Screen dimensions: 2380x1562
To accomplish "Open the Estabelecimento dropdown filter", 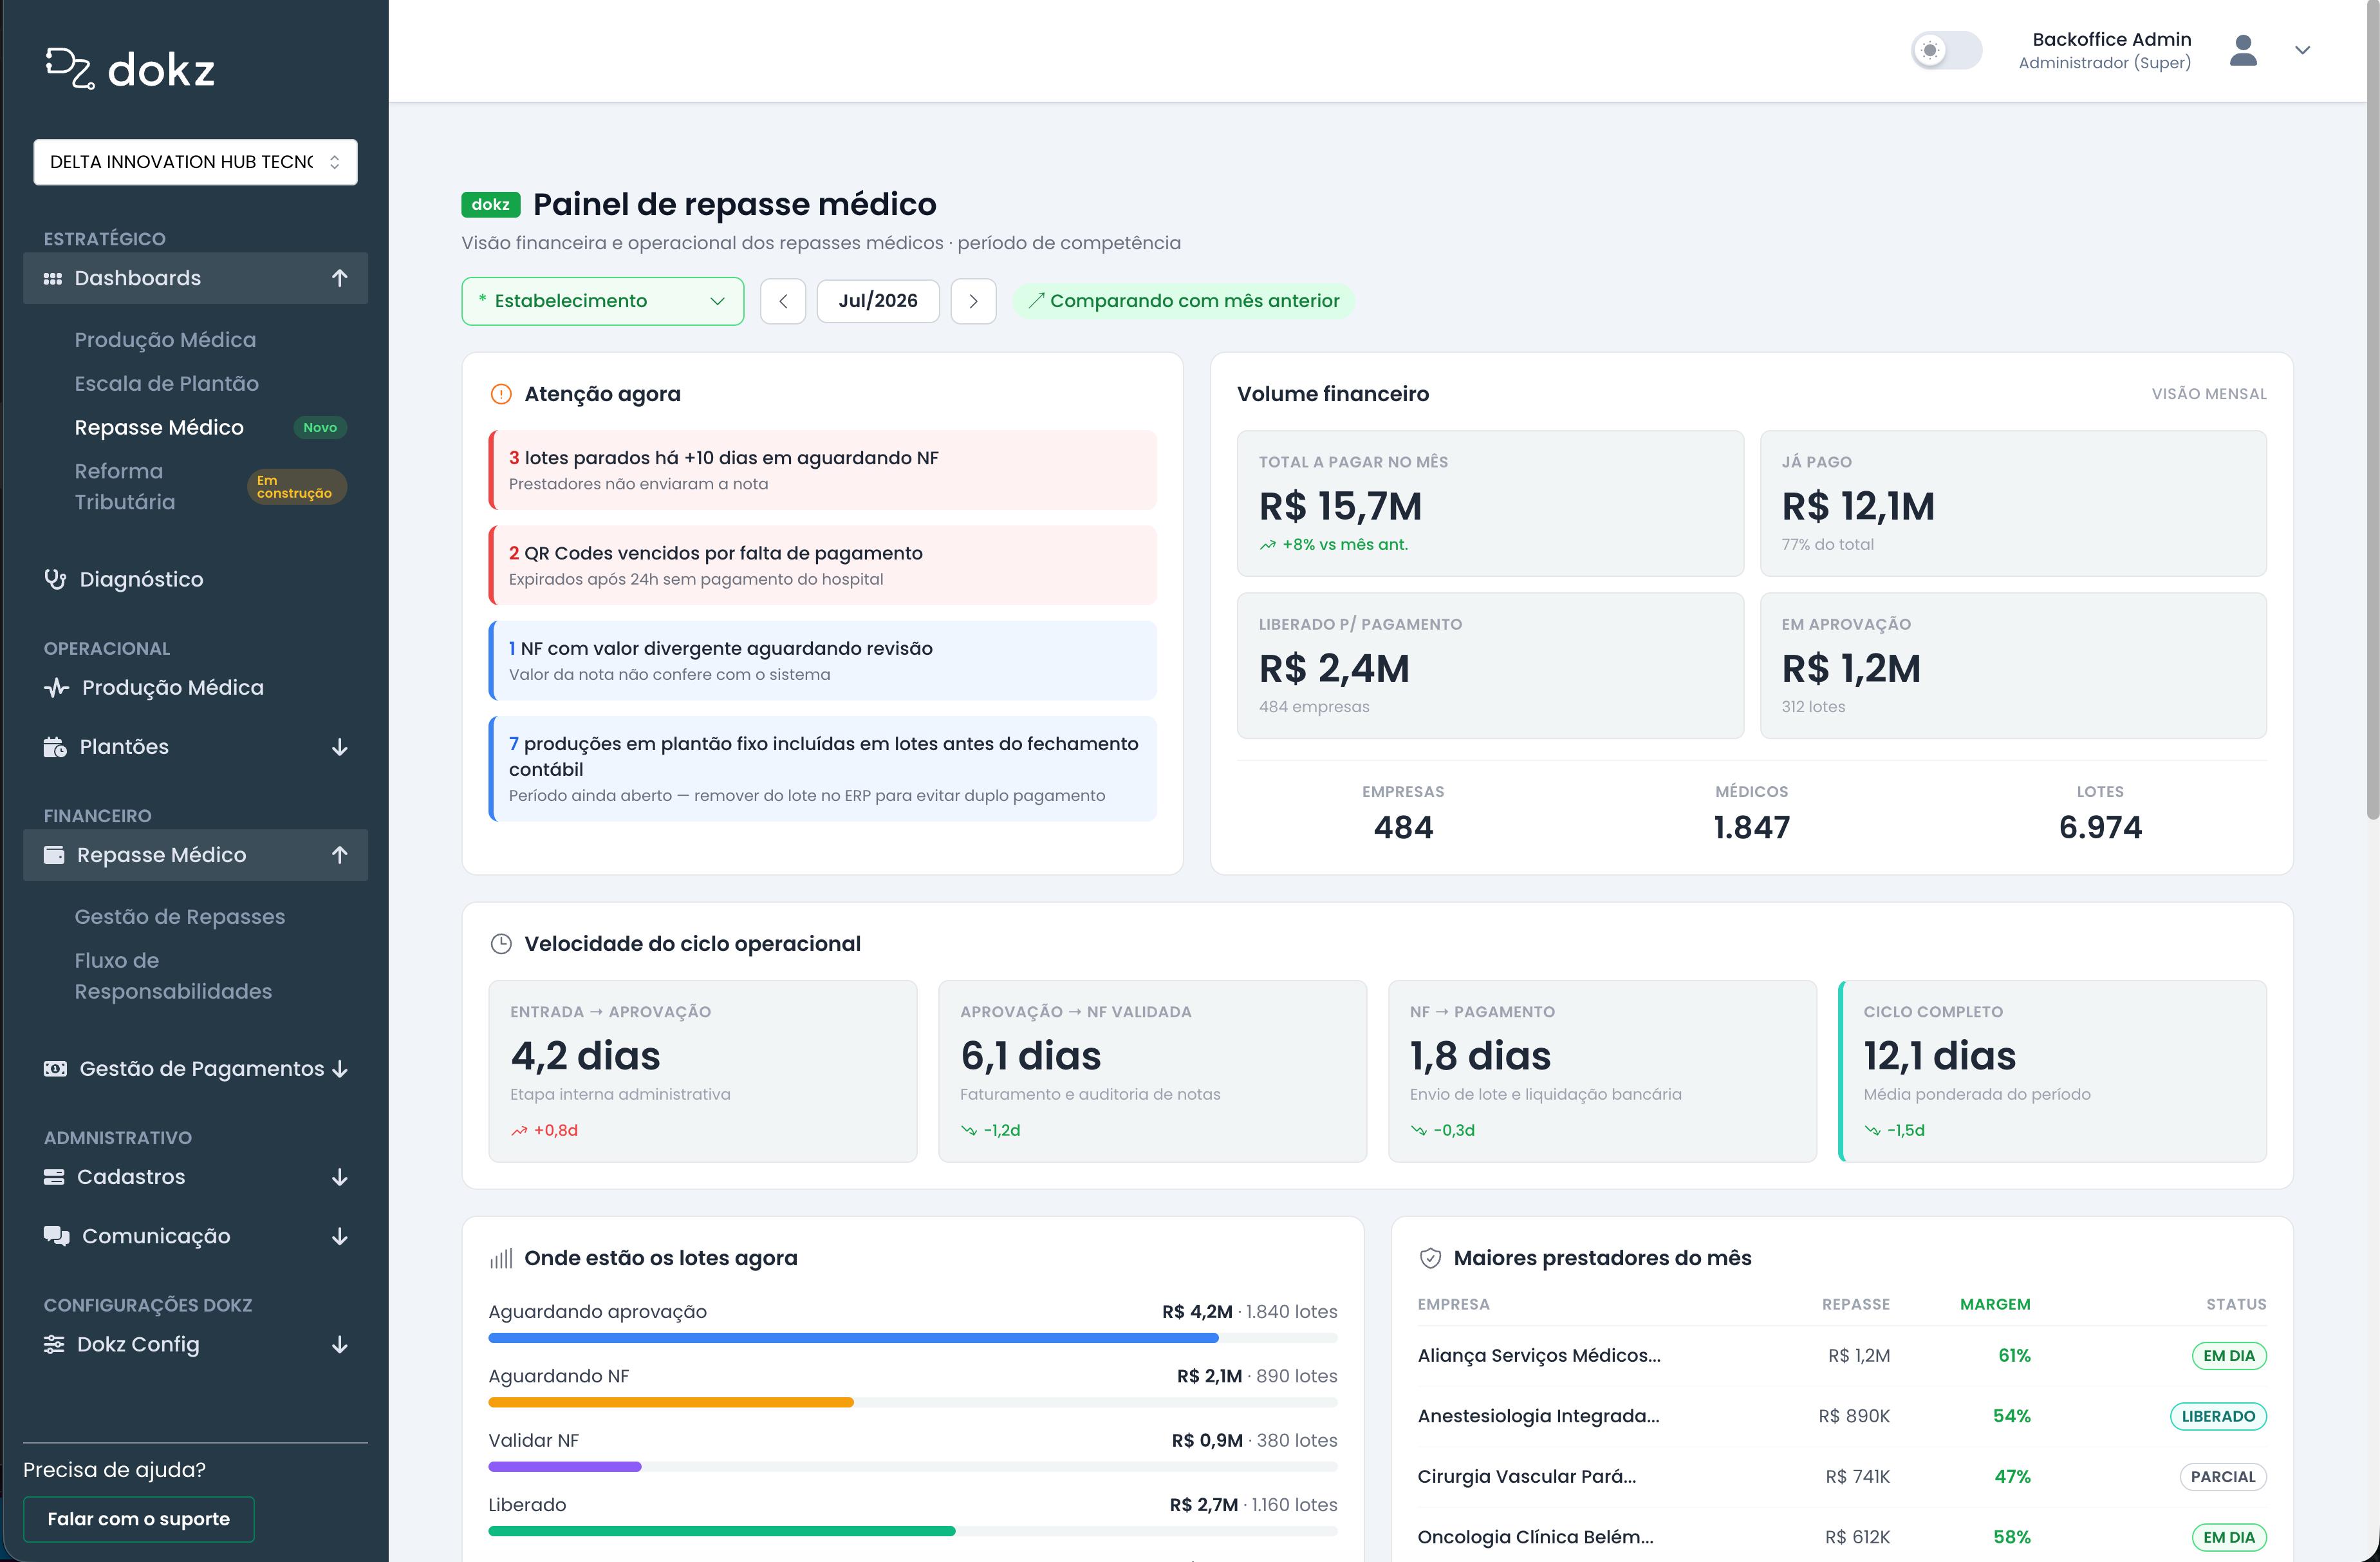I will (x=603, y=301).
